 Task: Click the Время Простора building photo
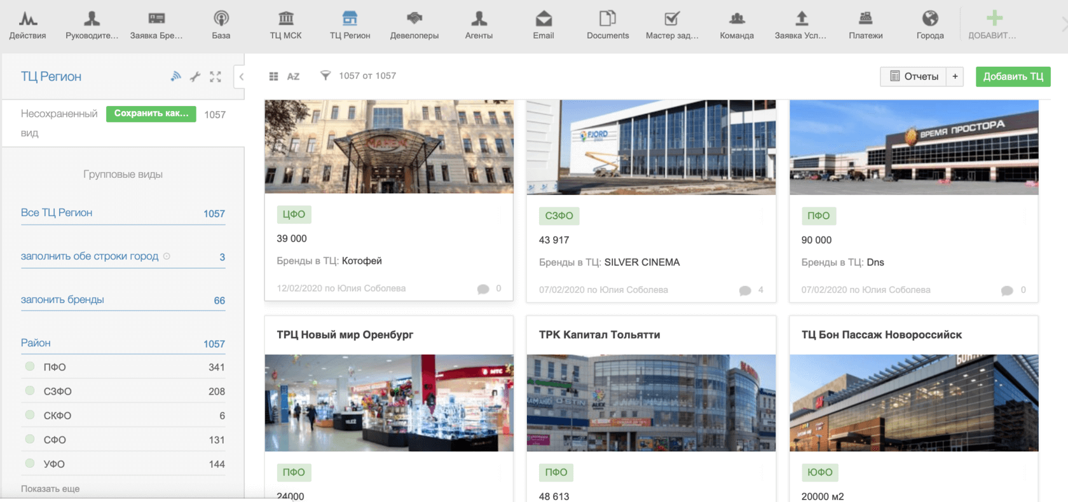[914, 147]
